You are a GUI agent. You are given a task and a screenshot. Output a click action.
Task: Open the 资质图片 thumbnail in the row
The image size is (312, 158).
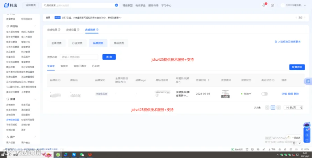point(225,94)
